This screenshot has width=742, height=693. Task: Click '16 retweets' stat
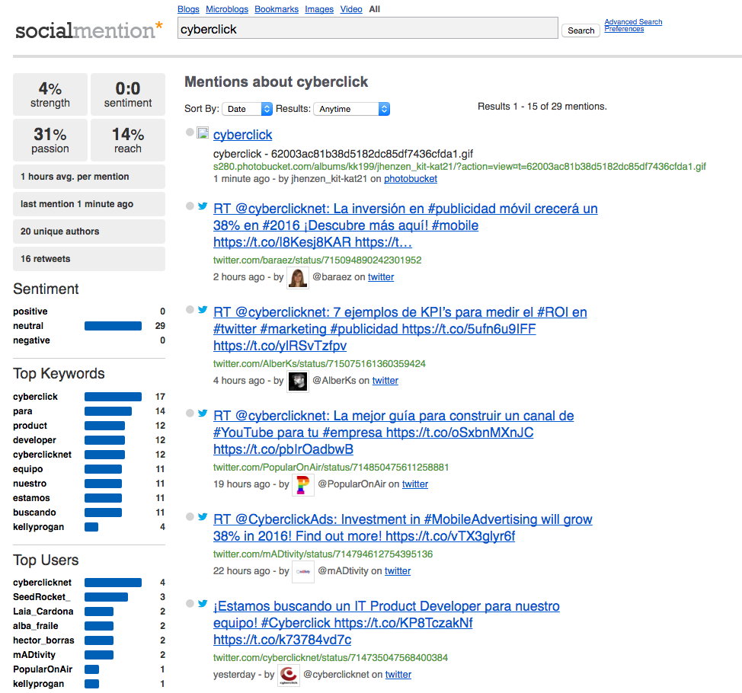click(x=89, y=259)
